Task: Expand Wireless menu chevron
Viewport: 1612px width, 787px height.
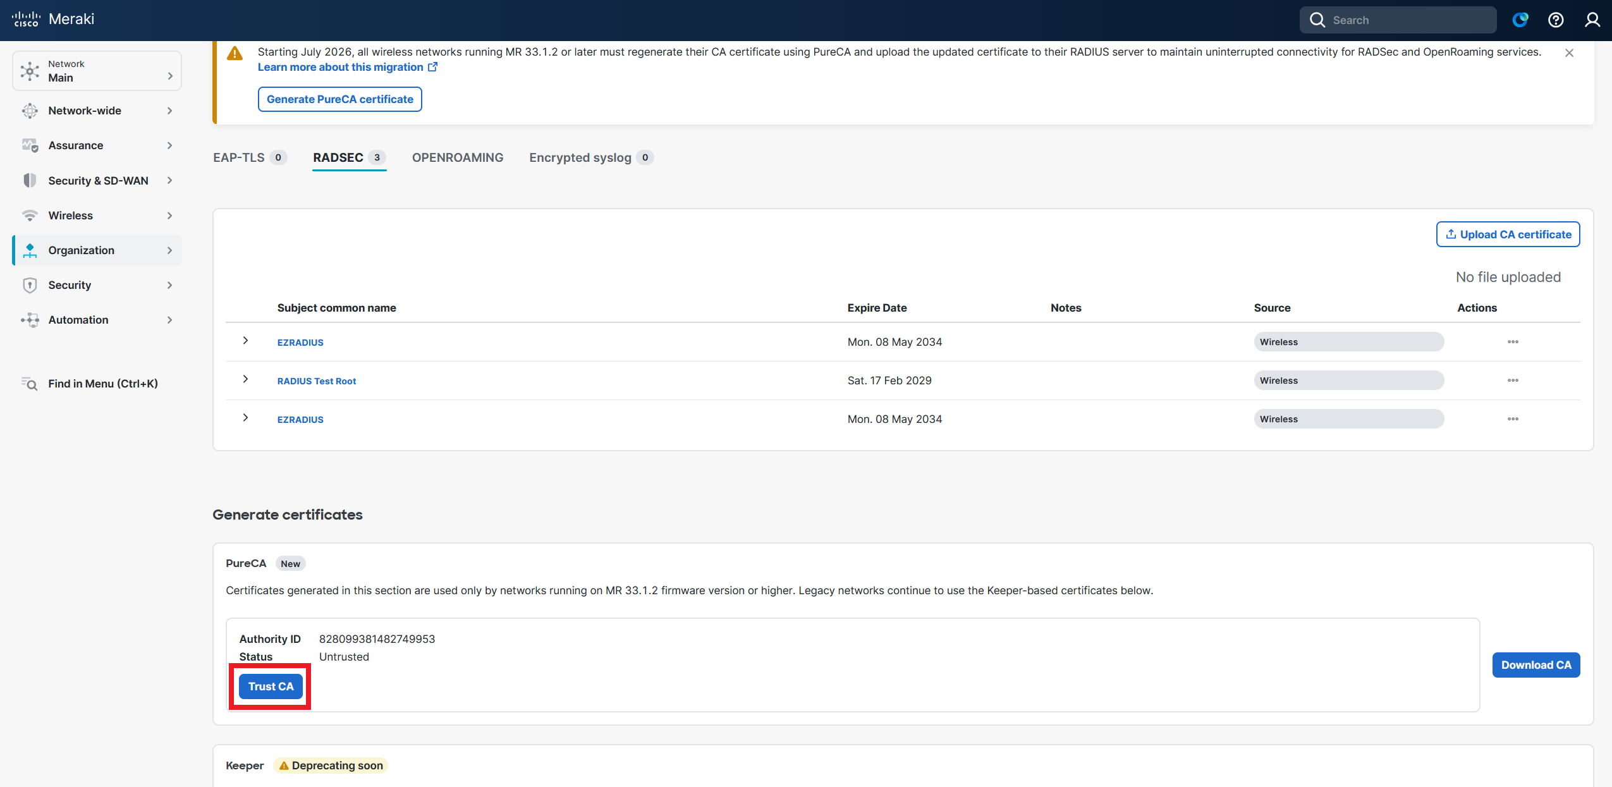Action: click(x=169, y=216)
